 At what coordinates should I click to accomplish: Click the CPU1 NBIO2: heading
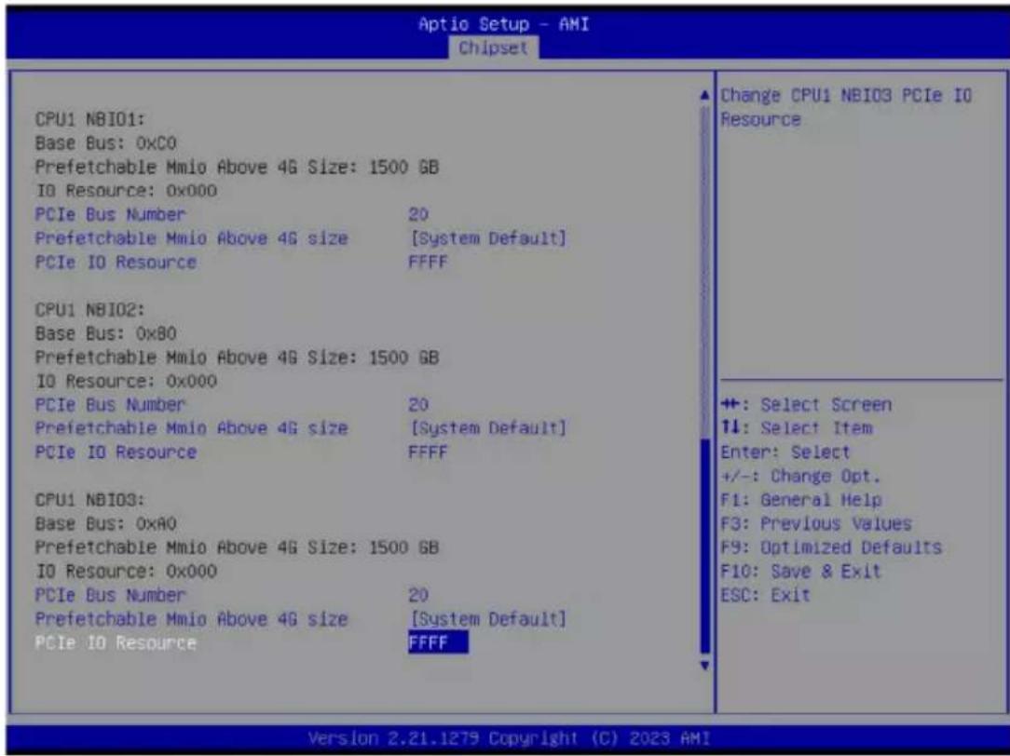(90, 309)
